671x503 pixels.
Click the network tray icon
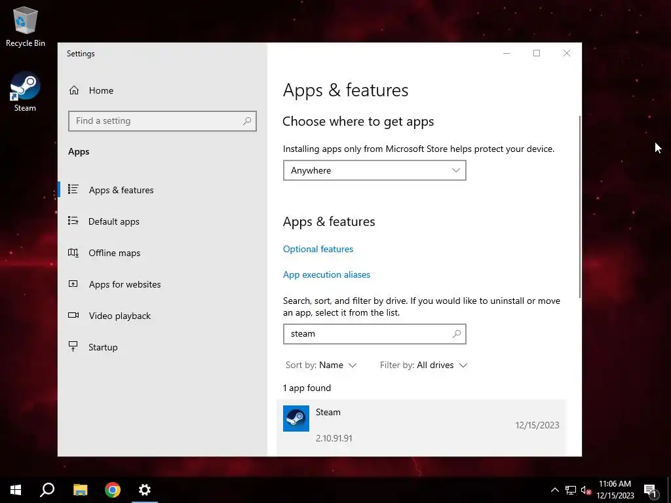click(571, 490)
